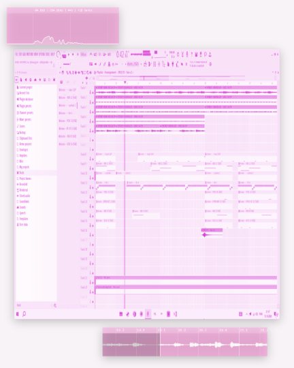The height and width of the screenshot is (368, 294).
Task: Open the Rendered folder in browser
Action: [x=22, y=190]
